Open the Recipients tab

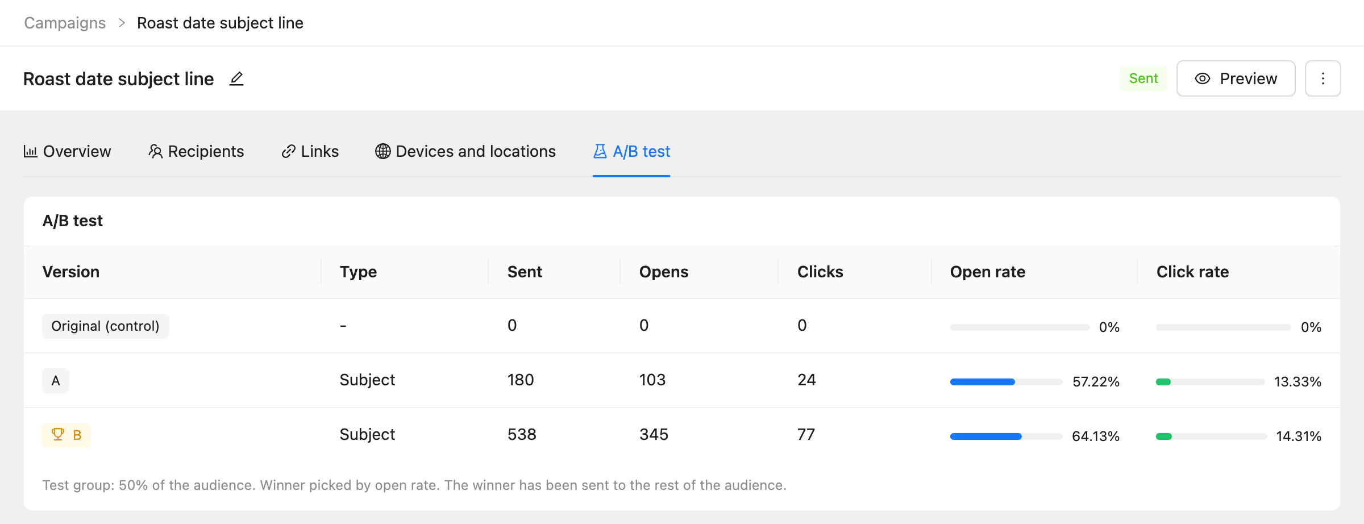pos(196,151)
